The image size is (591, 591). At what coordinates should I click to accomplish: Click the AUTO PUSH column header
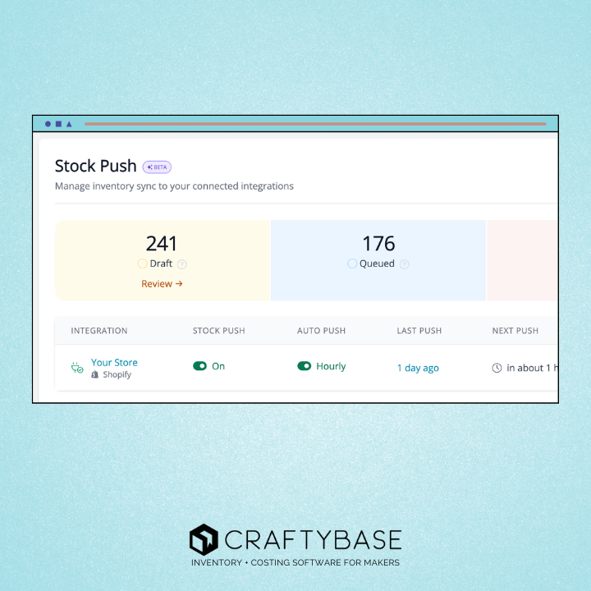click(321, 331)
